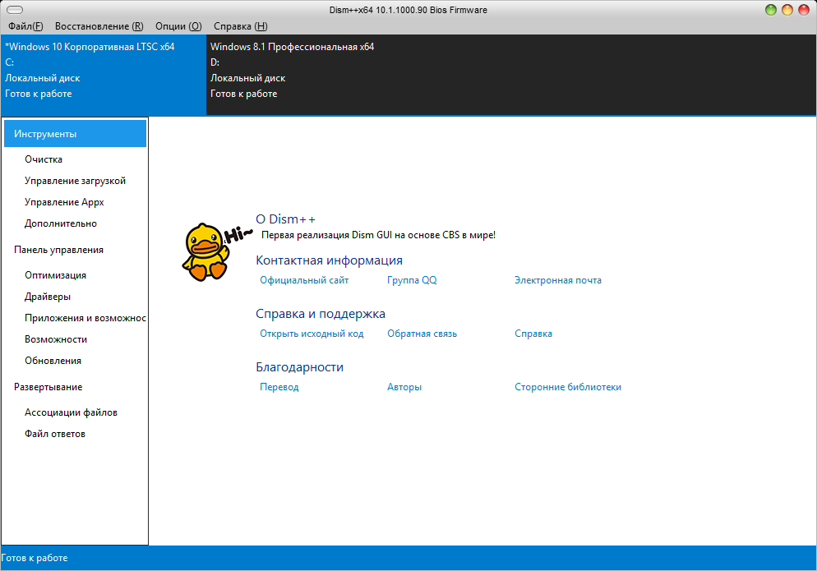Viewport: 817px width, 571px height.
Task: Open the Восстановление menu
Action: [x=99, y=26]
